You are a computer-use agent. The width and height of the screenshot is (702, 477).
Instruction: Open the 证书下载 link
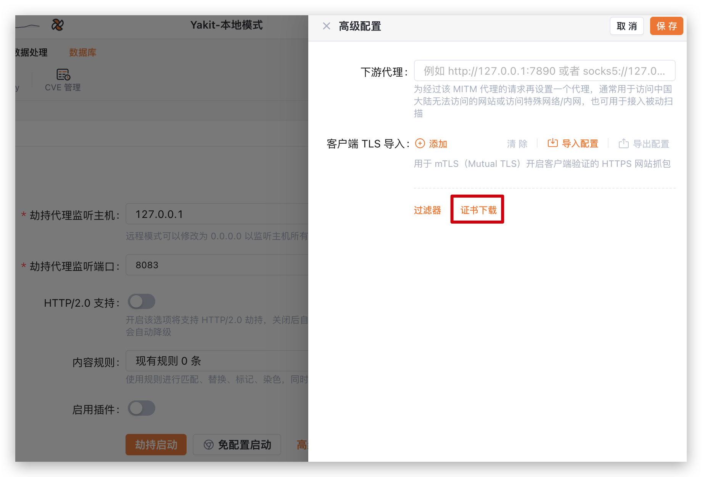click(x=478, y=210)
